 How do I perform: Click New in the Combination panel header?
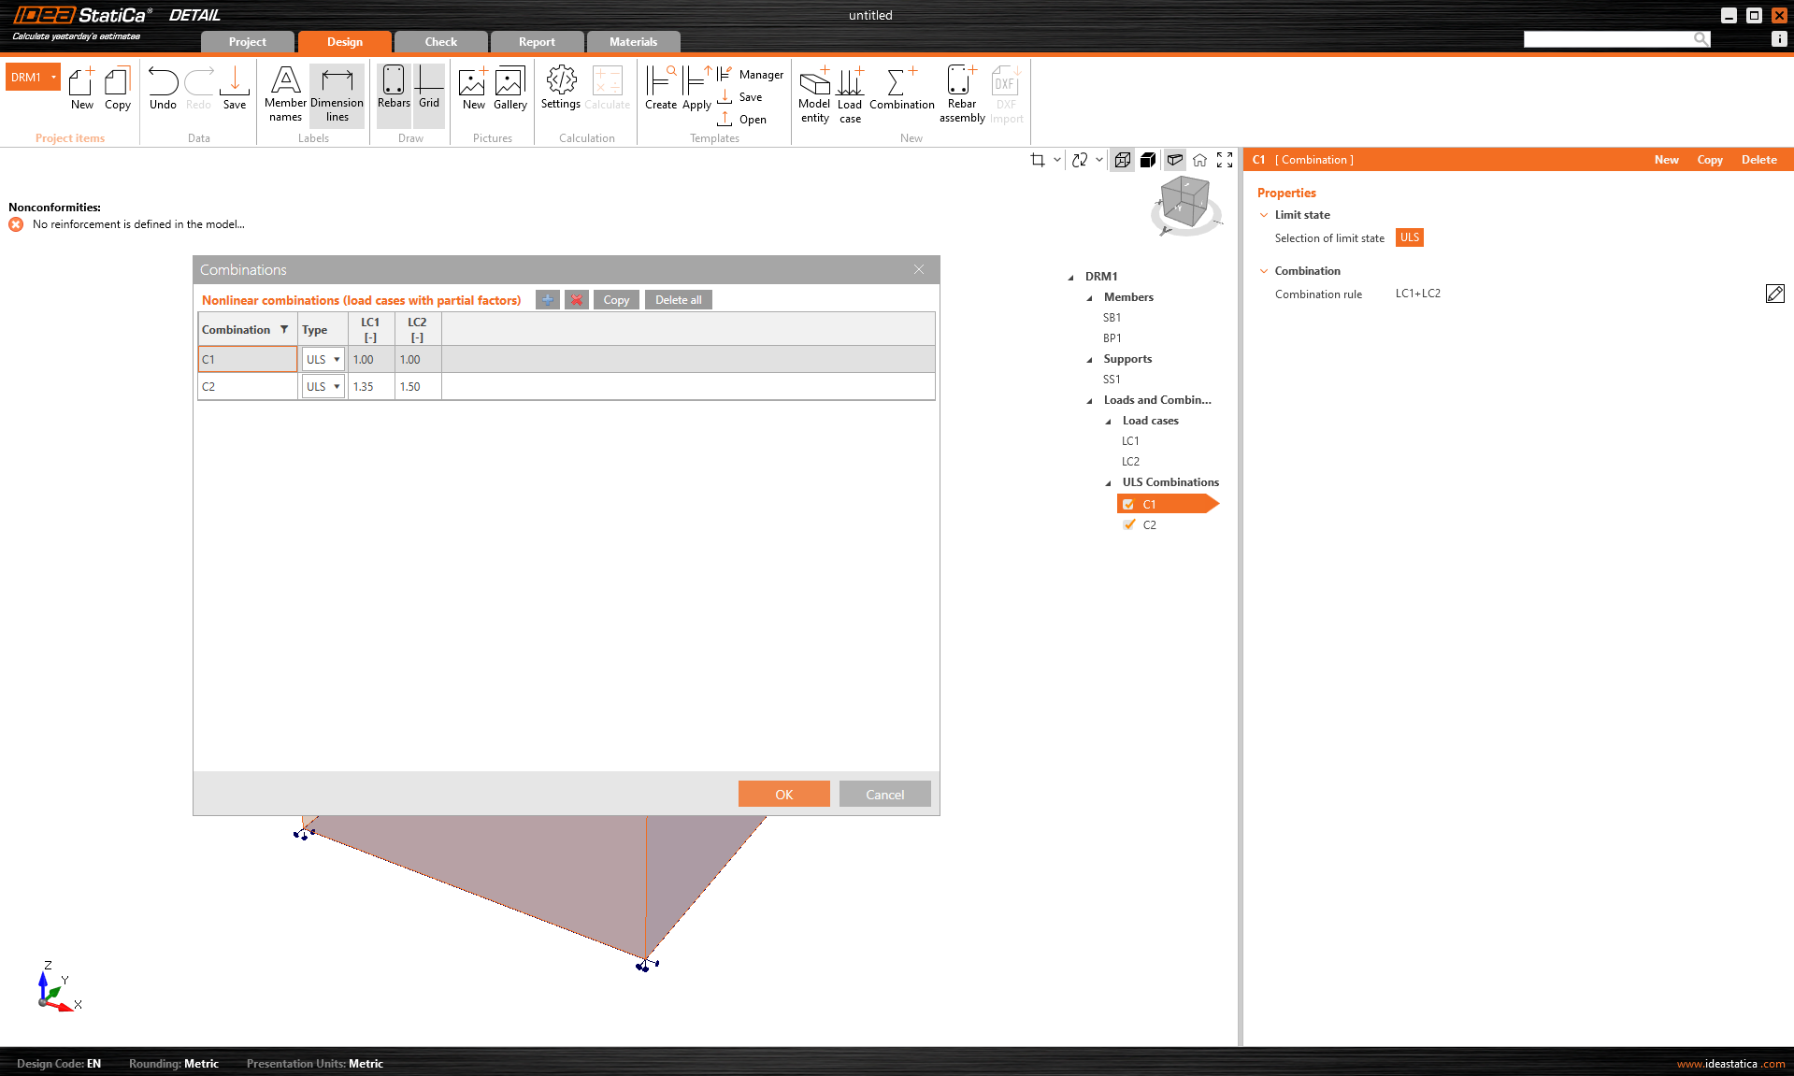click(1666, 160)
